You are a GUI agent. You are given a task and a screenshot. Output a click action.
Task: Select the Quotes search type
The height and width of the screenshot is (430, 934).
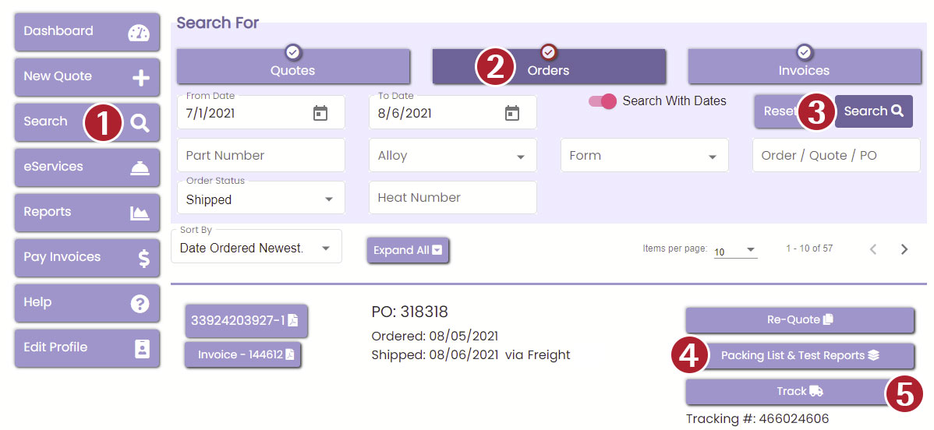292,69
